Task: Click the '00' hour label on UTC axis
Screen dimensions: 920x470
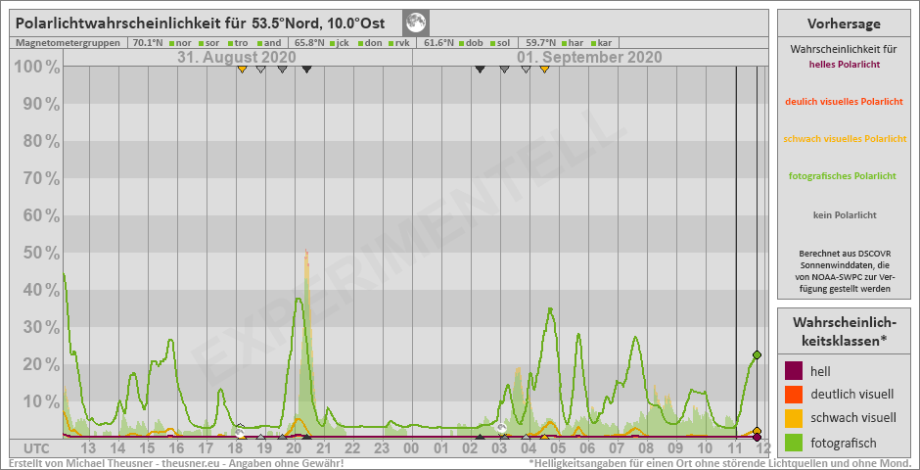Action: coord(412,447)
